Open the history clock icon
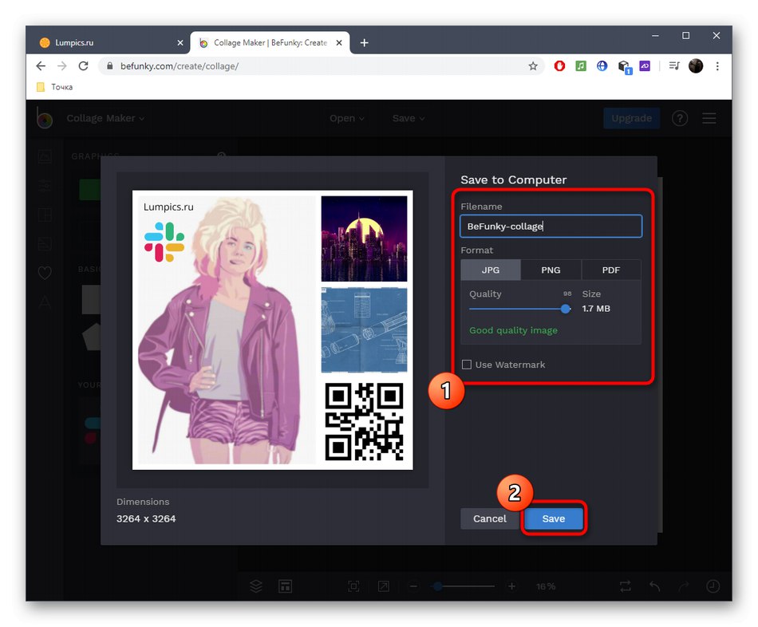 coord(713,586)
